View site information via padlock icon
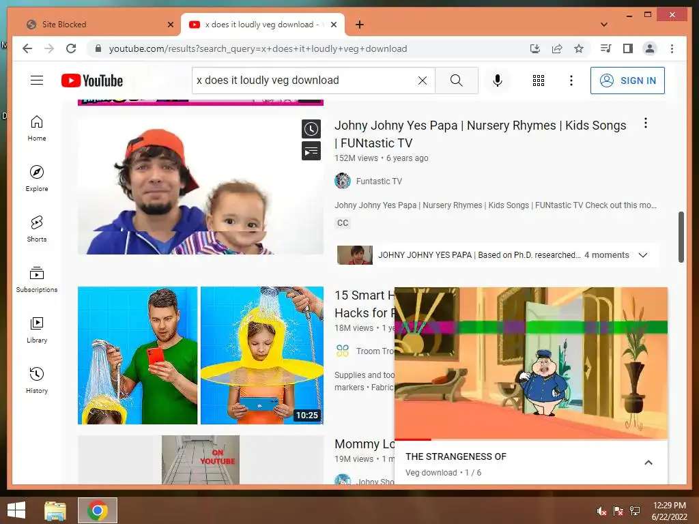 point(98,48)
